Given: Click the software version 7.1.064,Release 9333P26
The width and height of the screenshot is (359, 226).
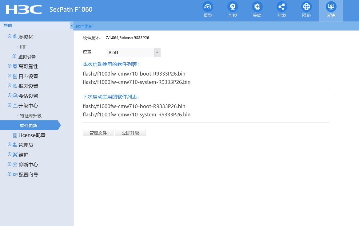Looking at the screenshot, I should [127, 38].
